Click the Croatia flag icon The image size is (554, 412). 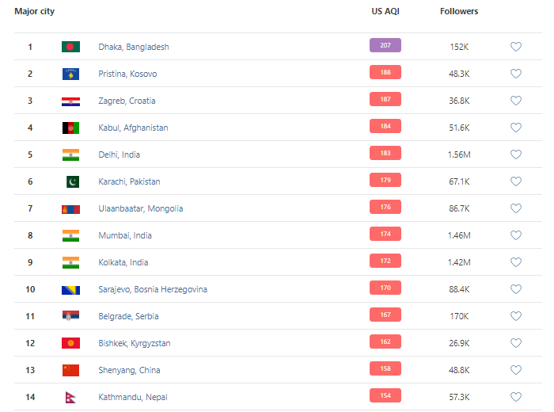click(x=70, y=101)
